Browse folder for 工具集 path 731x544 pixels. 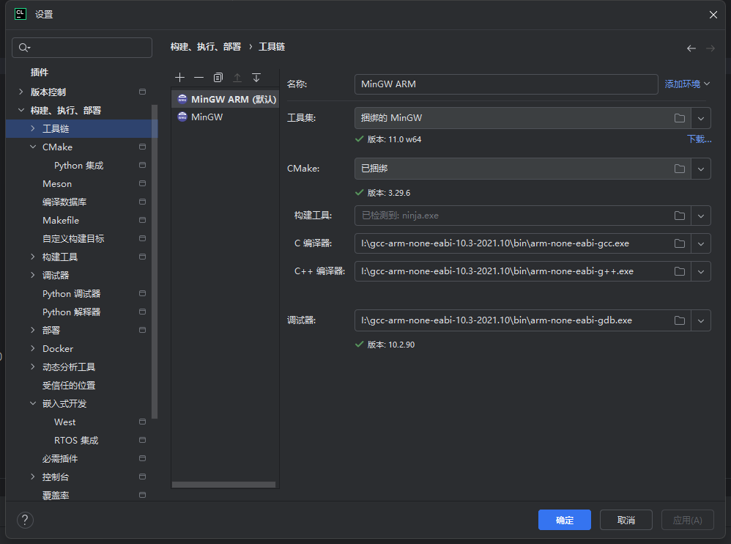[x=680, y=118]
